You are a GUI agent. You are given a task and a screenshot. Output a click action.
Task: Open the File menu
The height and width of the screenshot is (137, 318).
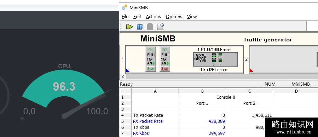125,17
